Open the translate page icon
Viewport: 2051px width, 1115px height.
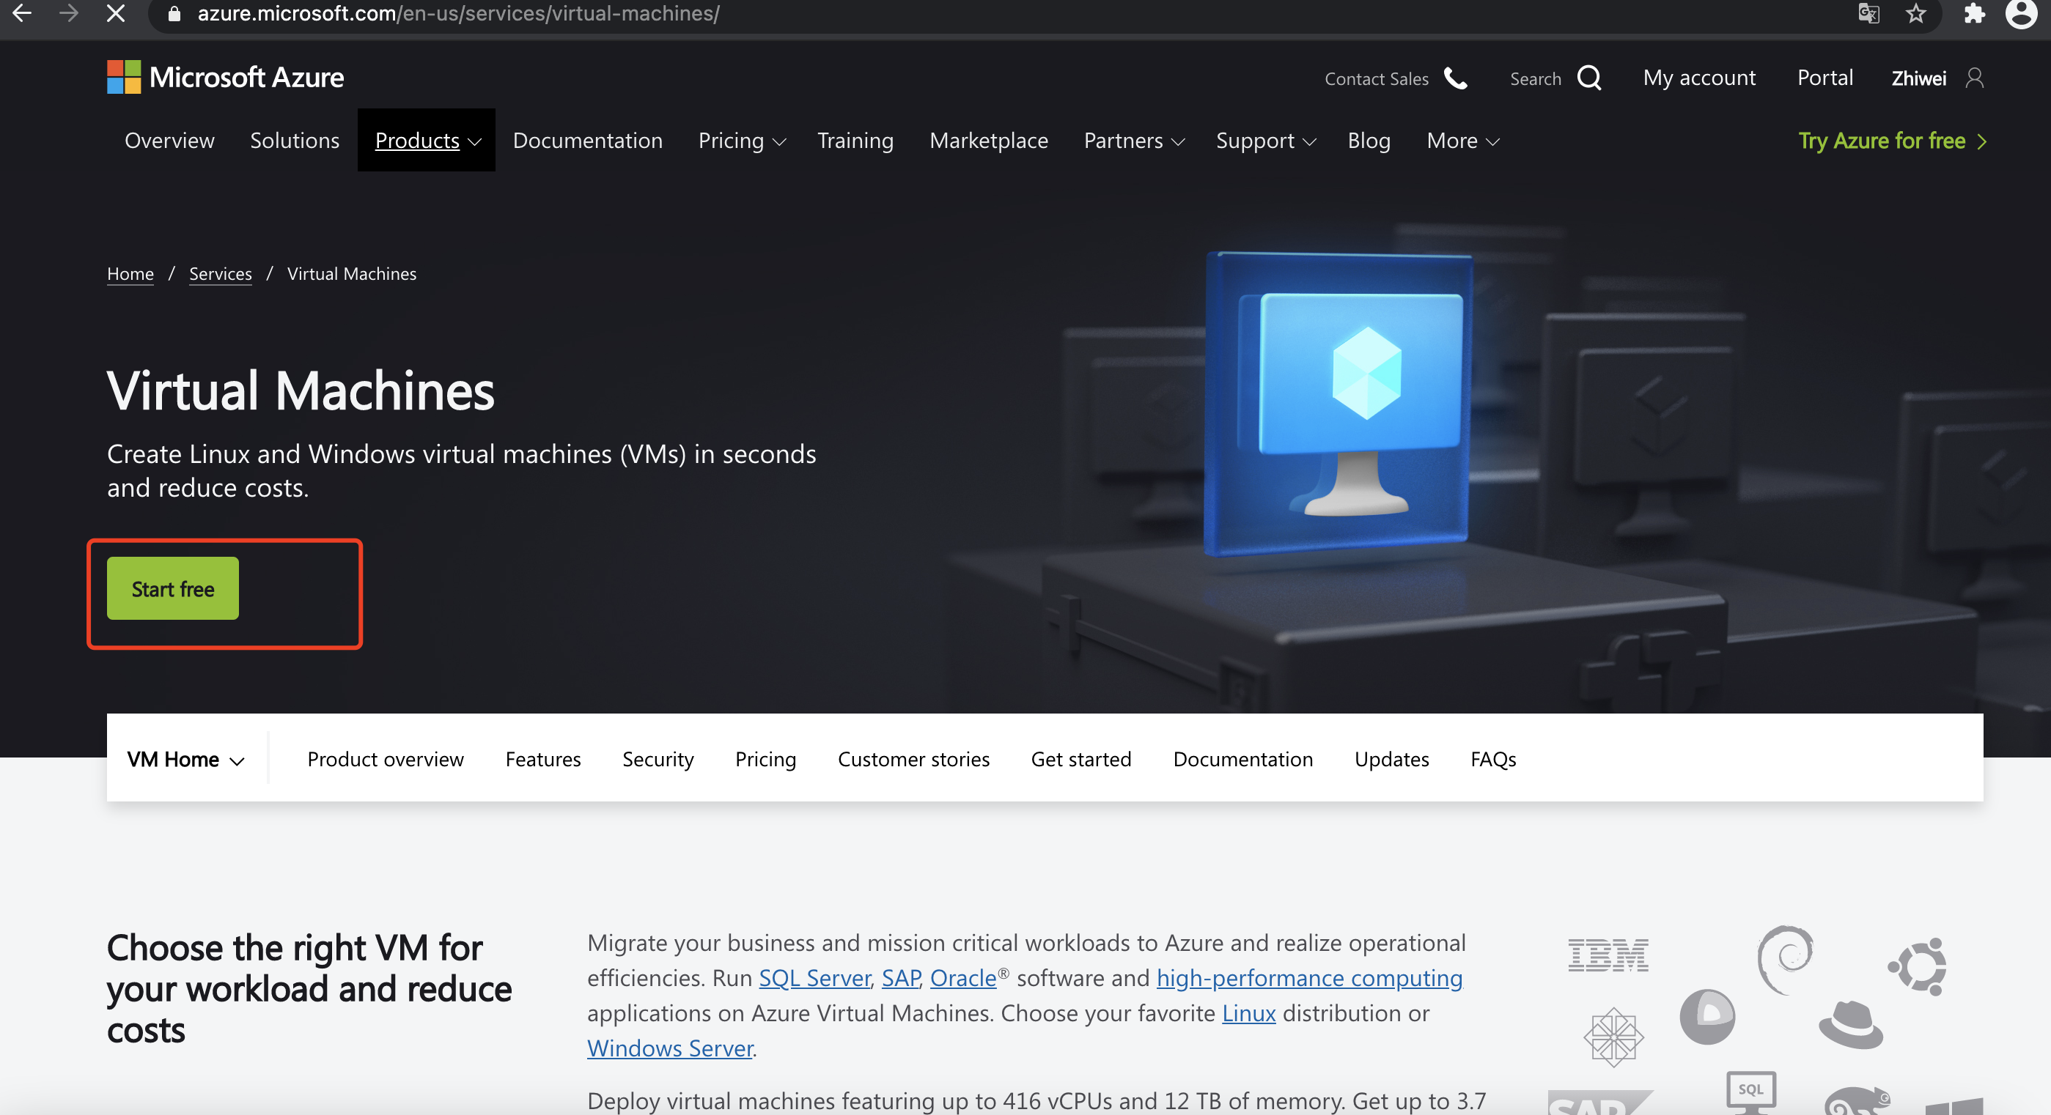1868,13
